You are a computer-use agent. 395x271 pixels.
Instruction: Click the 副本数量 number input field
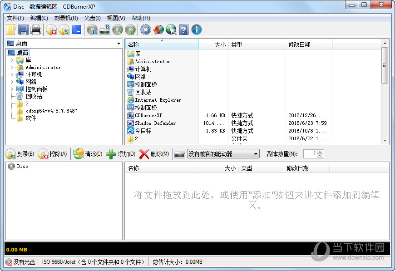click(310, 153)
